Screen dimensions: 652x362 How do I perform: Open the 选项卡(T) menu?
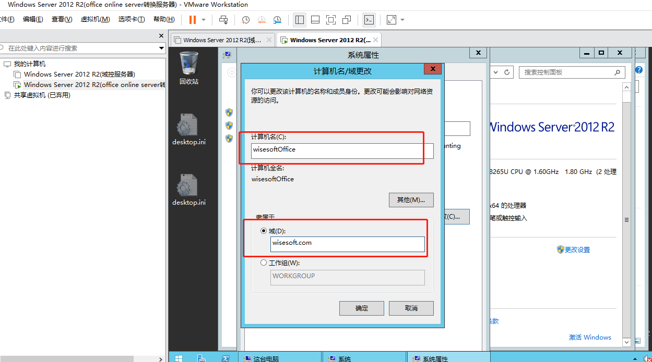[x=132, y=19]
